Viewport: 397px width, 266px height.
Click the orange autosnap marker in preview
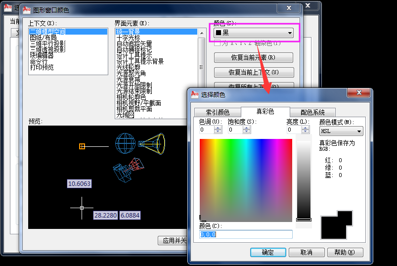82,146
